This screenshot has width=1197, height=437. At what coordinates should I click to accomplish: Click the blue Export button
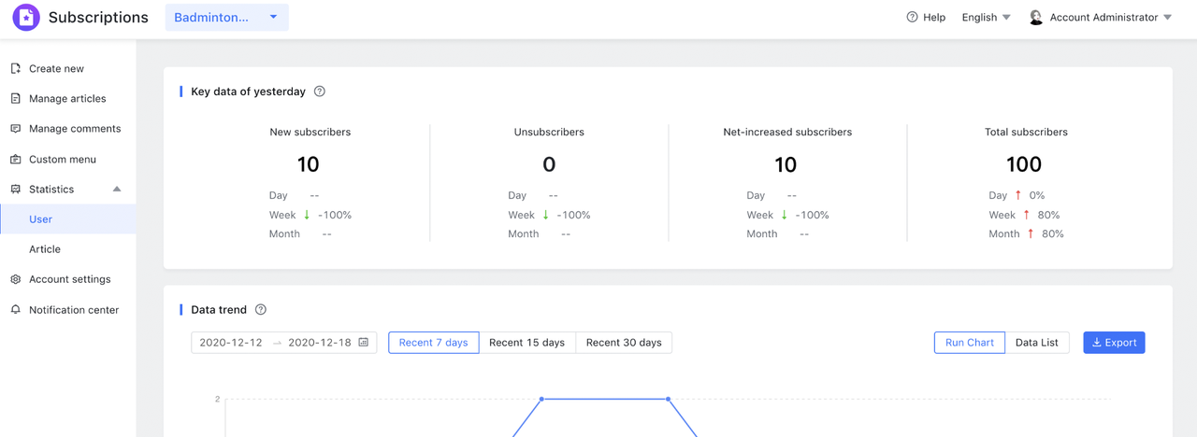(x=1114, y=343)
